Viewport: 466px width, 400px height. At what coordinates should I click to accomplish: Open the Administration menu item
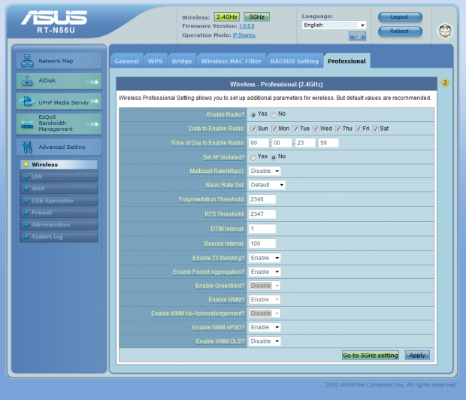[59, 225]
